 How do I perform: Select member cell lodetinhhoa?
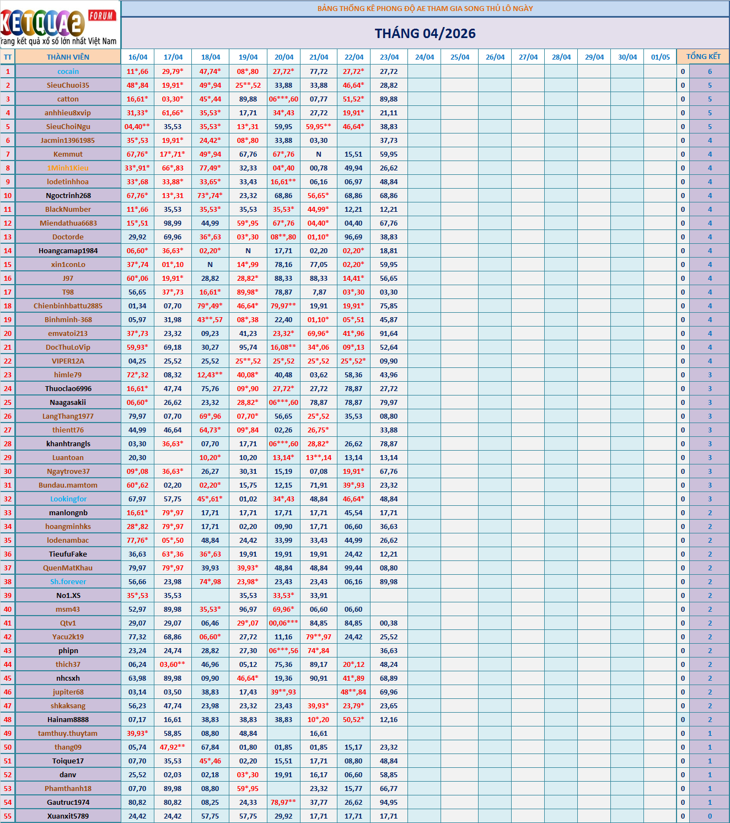[x=68, y=181]
